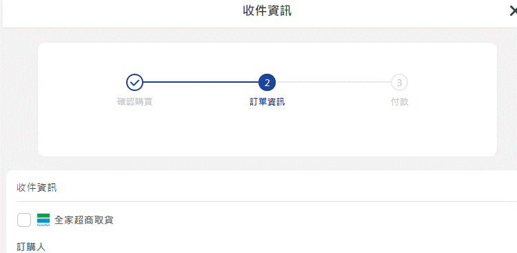
Task: Close the 收件資訊 dialog with the X
Action: [x=513, y=11]
